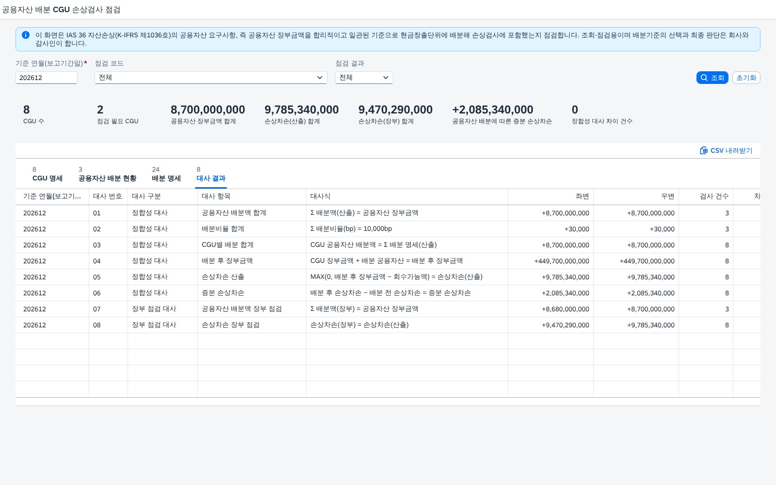Click the 우변 column header

(x=636, y=196)
